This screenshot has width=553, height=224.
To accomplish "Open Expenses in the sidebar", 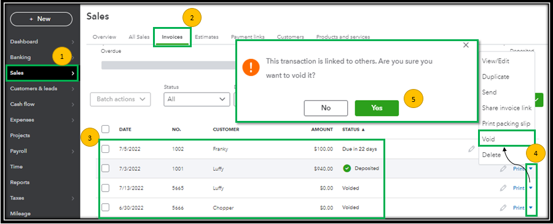I will 22,120.
